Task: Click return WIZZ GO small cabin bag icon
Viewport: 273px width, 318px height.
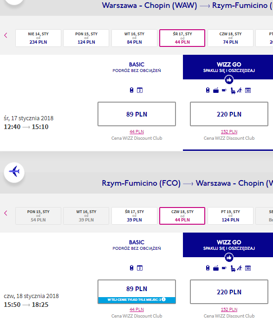Action: pos(224,268)
